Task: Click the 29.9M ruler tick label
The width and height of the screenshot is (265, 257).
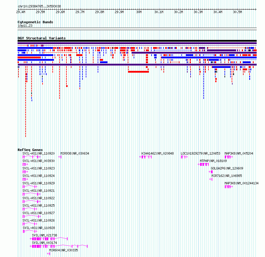Action: coord(119,12)
